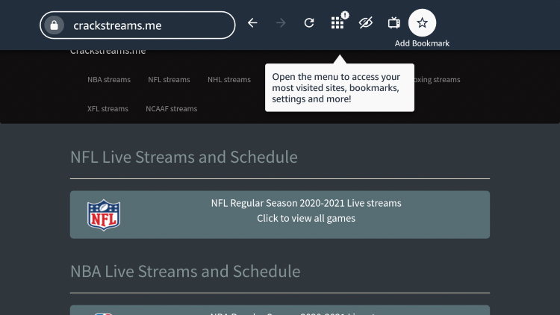Click the crackstreams.me URL address field
The width and height of the screenshot is (560, 315).
click(137, 25)
